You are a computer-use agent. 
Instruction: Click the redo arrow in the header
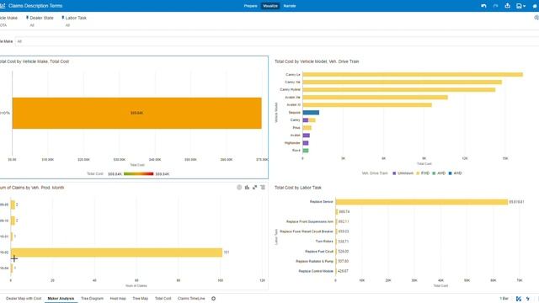click(495, 6)
